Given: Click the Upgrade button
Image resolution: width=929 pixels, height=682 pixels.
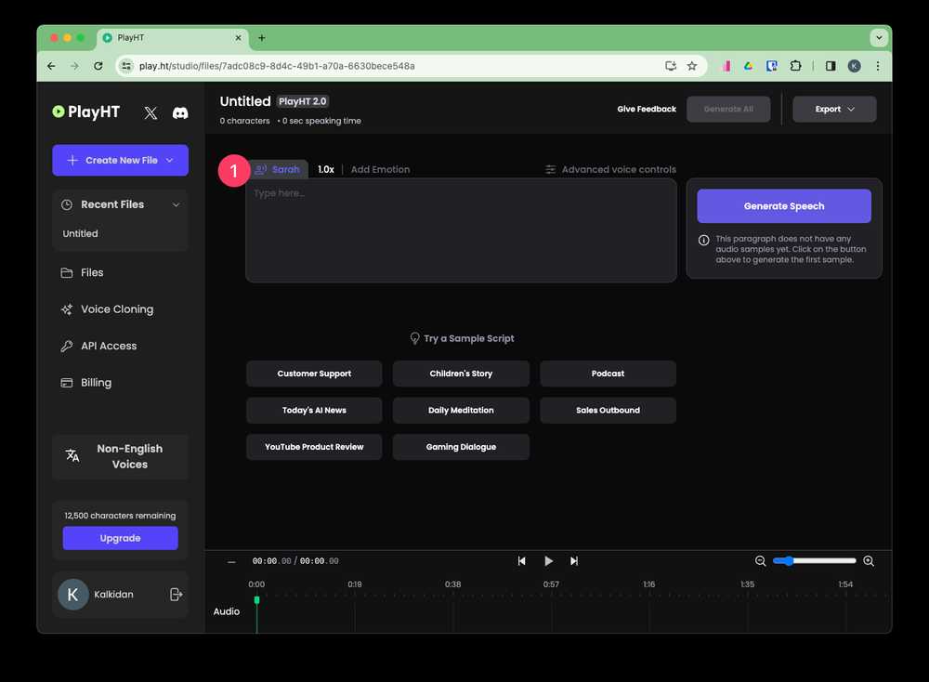Looking at the screenshot, I should click(x=120, y=538).
